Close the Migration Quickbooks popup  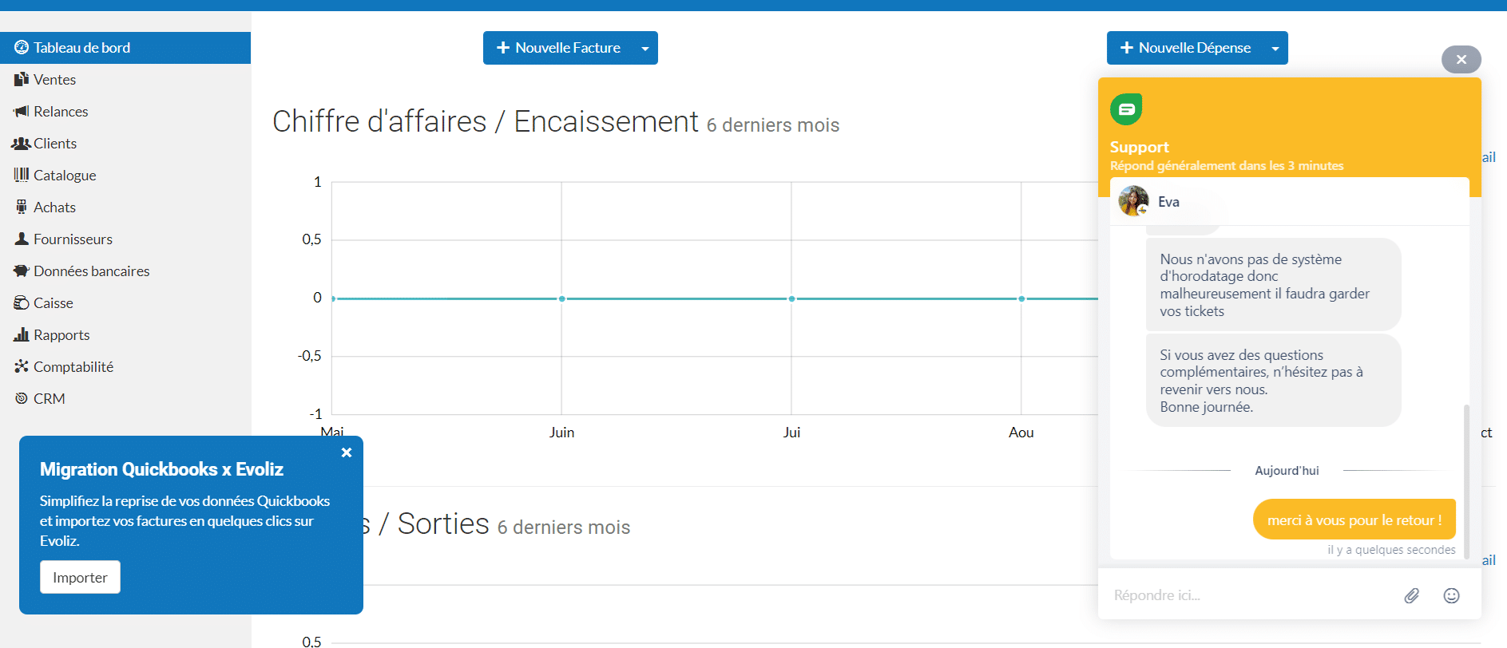point(347,452)
